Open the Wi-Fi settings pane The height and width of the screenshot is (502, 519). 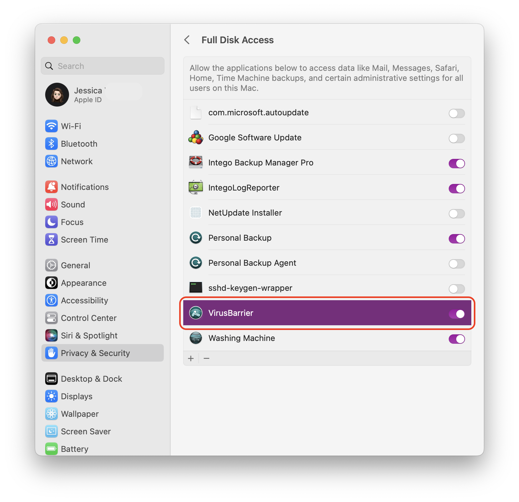click(103, 126)
